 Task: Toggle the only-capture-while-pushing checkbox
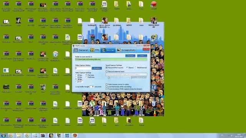pyautogui.click(x=109, y=77)
